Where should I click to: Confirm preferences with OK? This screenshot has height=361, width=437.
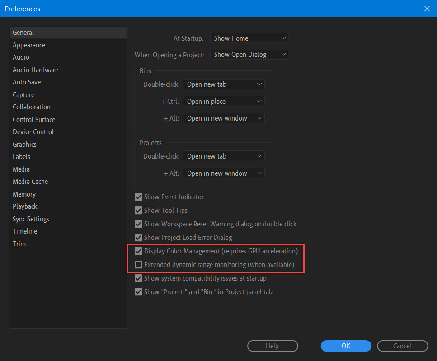(x=346, y=346)
